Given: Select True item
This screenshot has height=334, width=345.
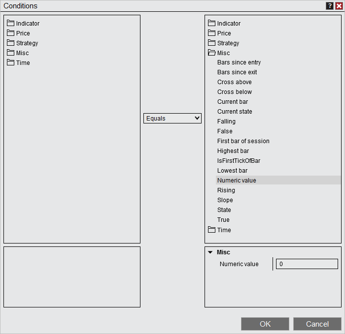Looking at the screenshot, I should [223, 220].
